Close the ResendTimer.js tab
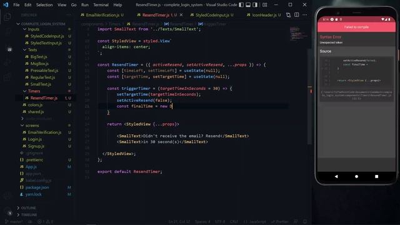Screen dimensions: 400x225 (x=181, y=15)
